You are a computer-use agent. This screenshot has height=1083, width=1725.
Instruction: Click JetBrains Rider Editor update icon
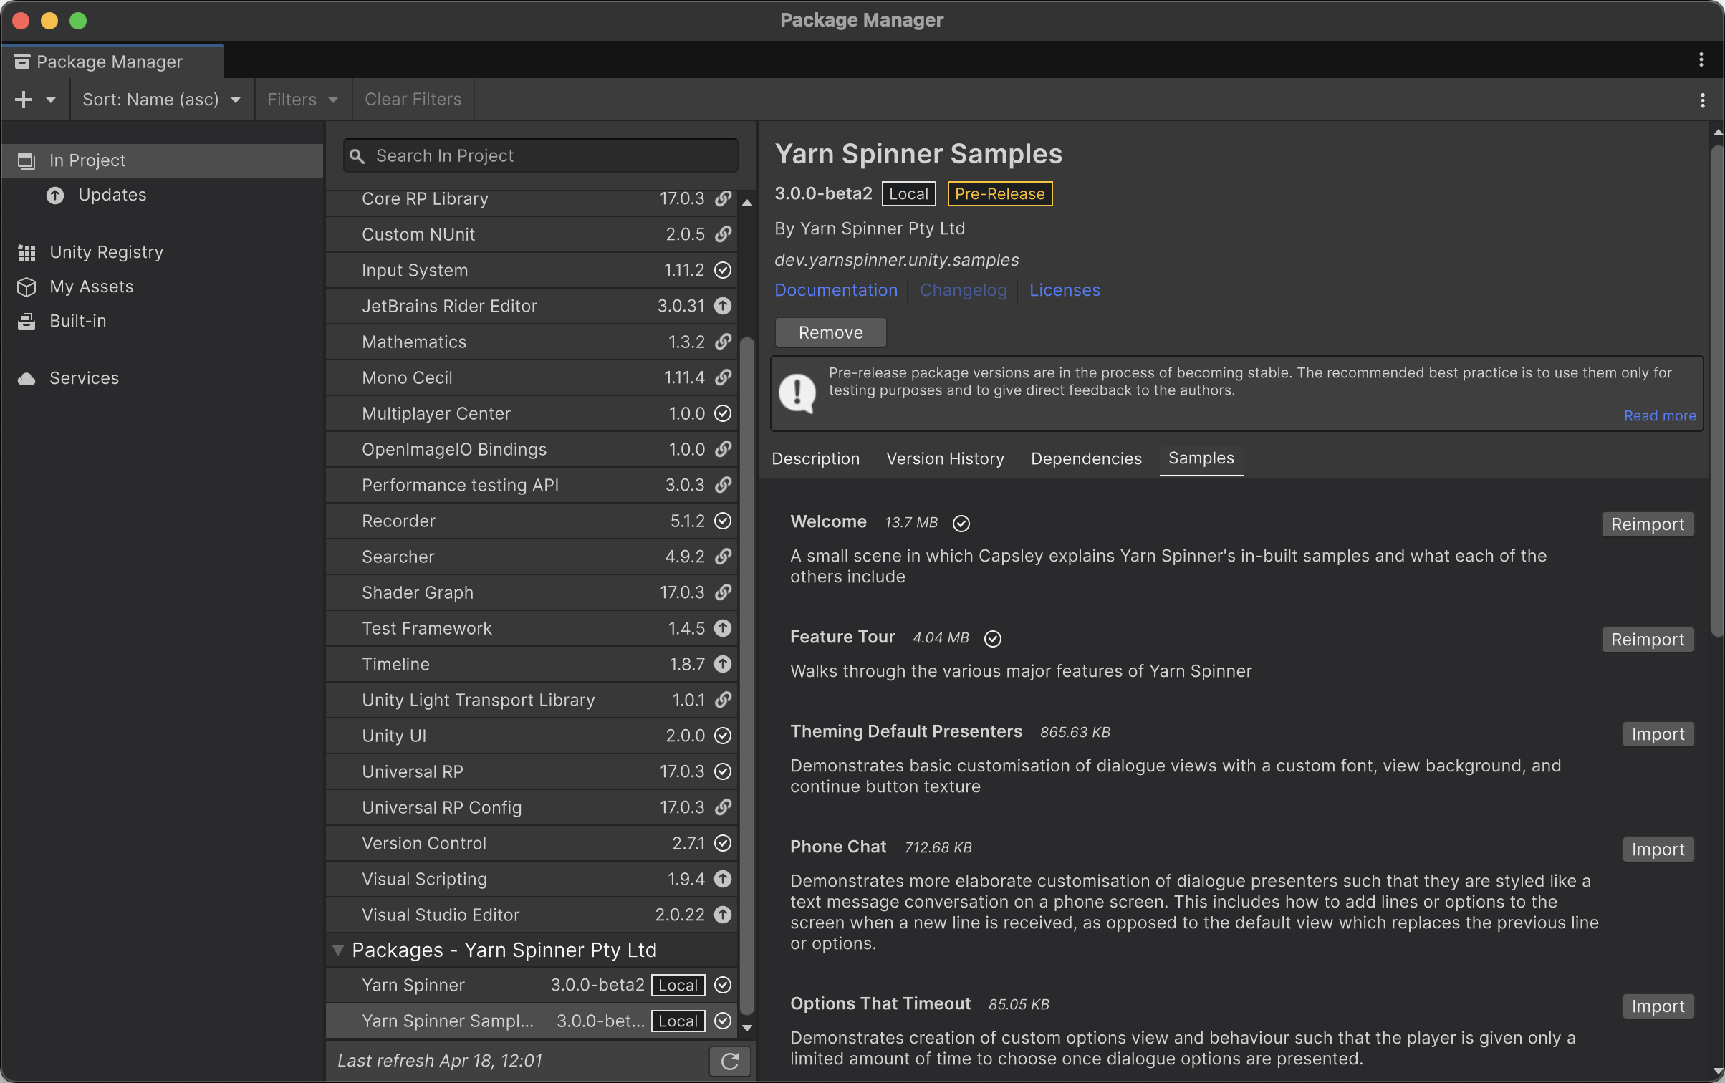[x=723, y=306]
